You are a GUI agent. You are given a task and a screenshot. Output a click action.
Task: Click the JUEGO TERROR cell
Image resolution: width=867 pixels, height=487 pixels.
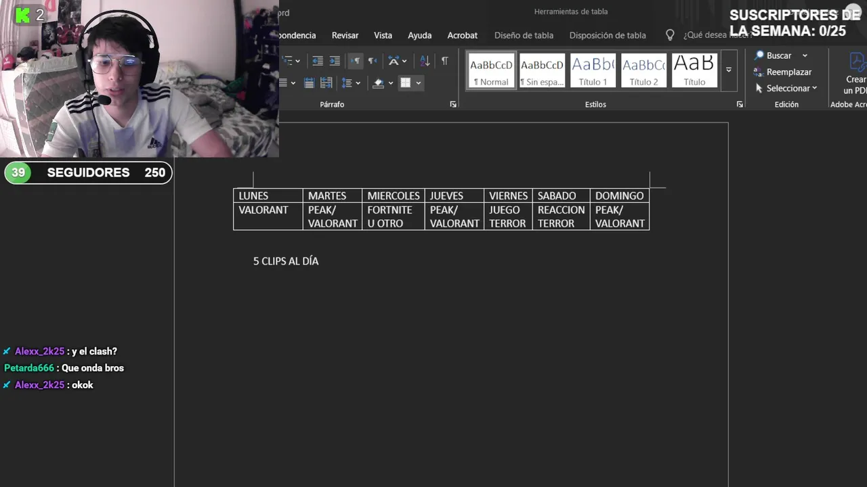(x=508, y=216)
